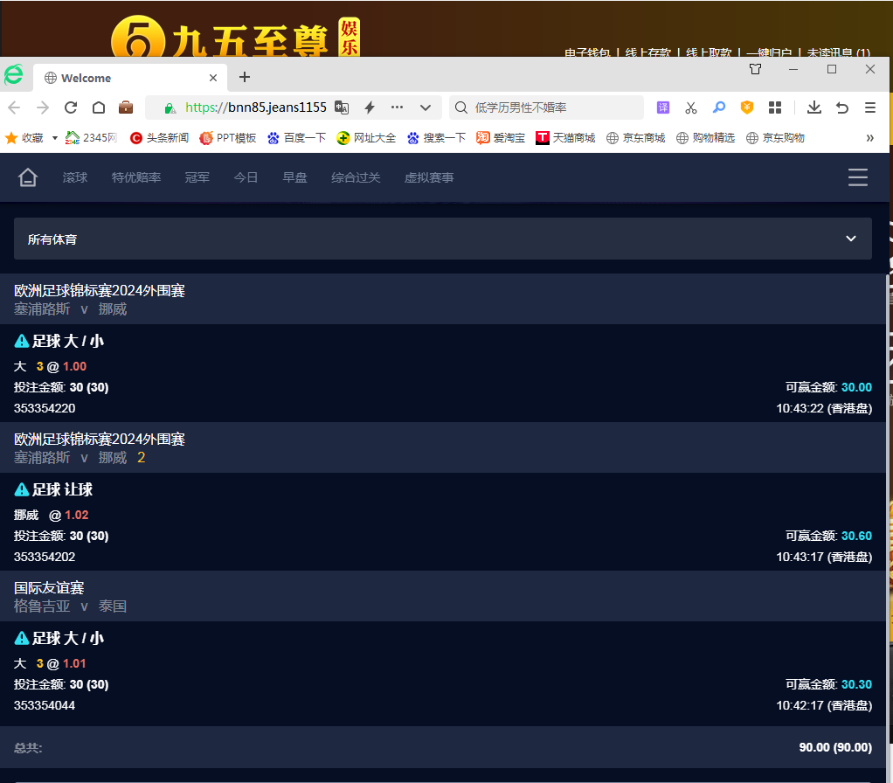Open the 天猫商城 bookmark
This screenshot has width=893, height=783.
tap(565, 138)
